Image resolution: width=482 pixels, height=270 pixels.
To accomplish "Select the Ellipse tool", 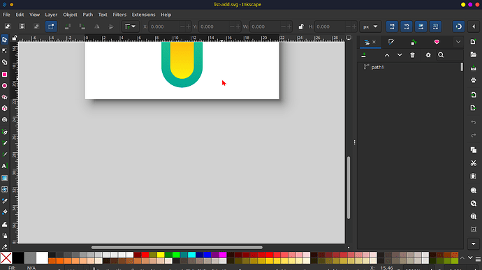I will [x=5, y=86].
